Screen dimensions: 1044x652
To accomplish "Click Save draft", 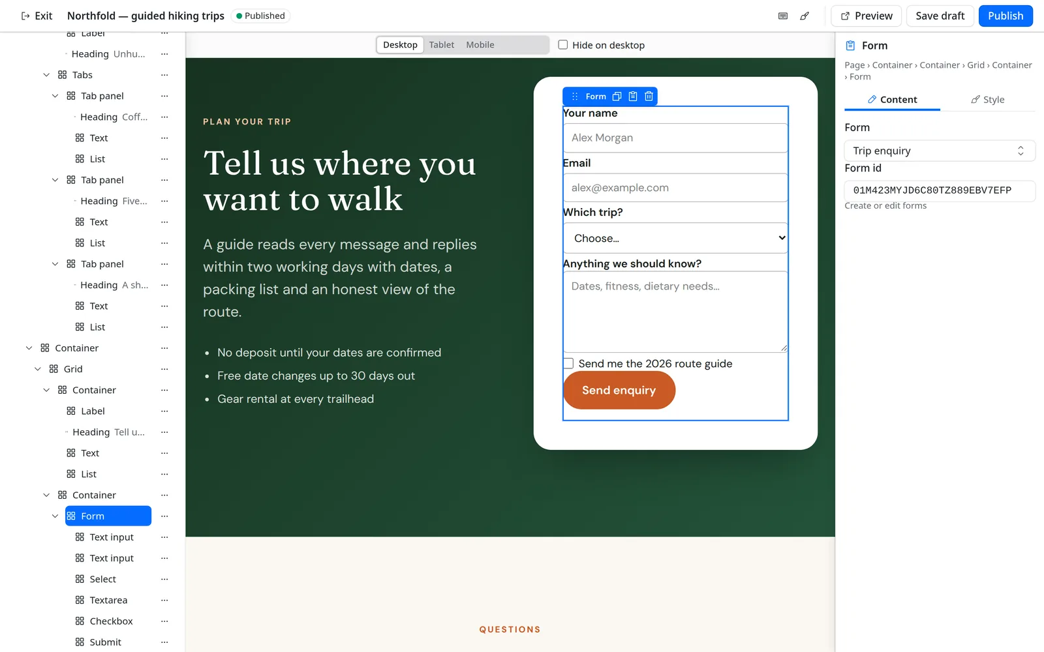I will coord(940,16).
